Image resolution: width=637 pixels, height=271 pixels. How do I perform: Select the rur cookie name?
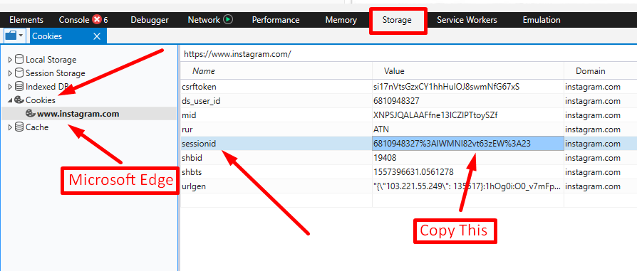[x=187, y=129]
